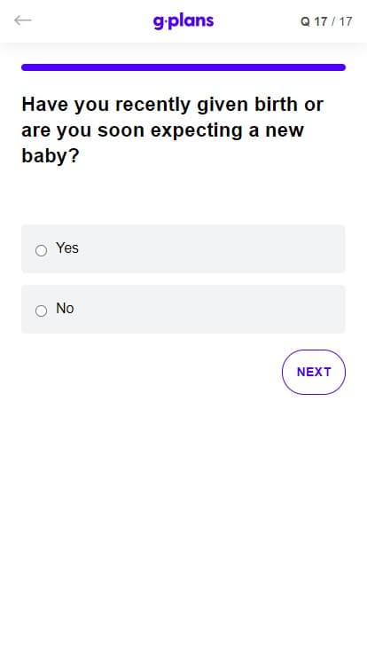
Task: Click the 'No' label text
Action: [65, 308]
